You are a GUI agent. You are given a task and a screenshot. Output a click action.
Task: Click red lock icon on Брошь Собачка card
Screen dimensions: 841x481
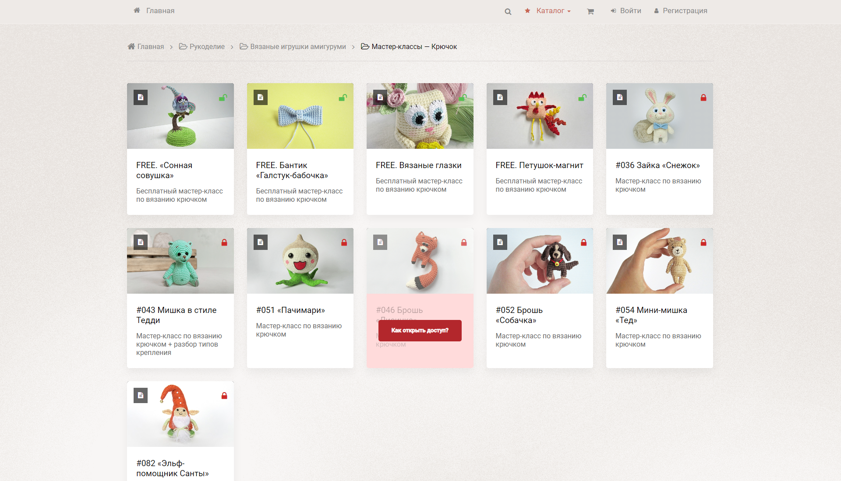tap(584, 242)
